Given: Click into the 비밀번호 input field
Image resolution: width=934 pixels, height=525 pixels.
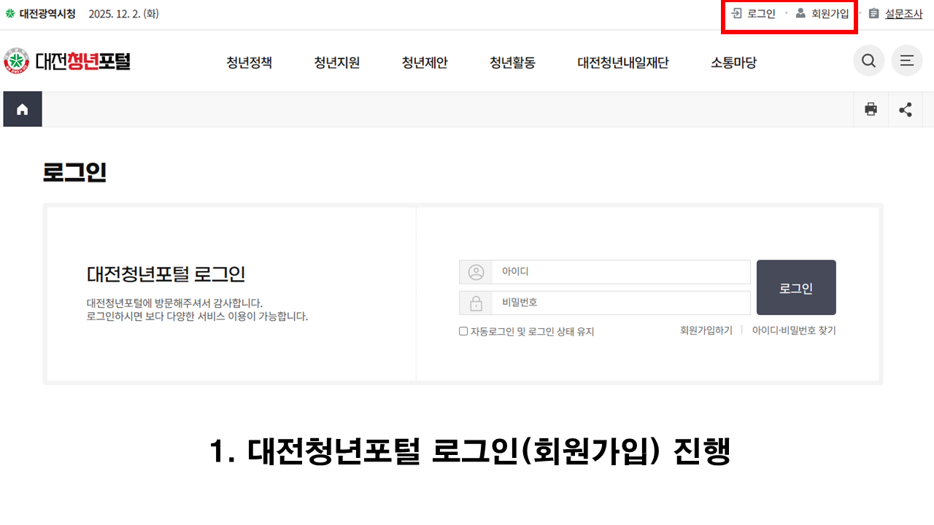Looking at the screenshot, I should (620, 303).
